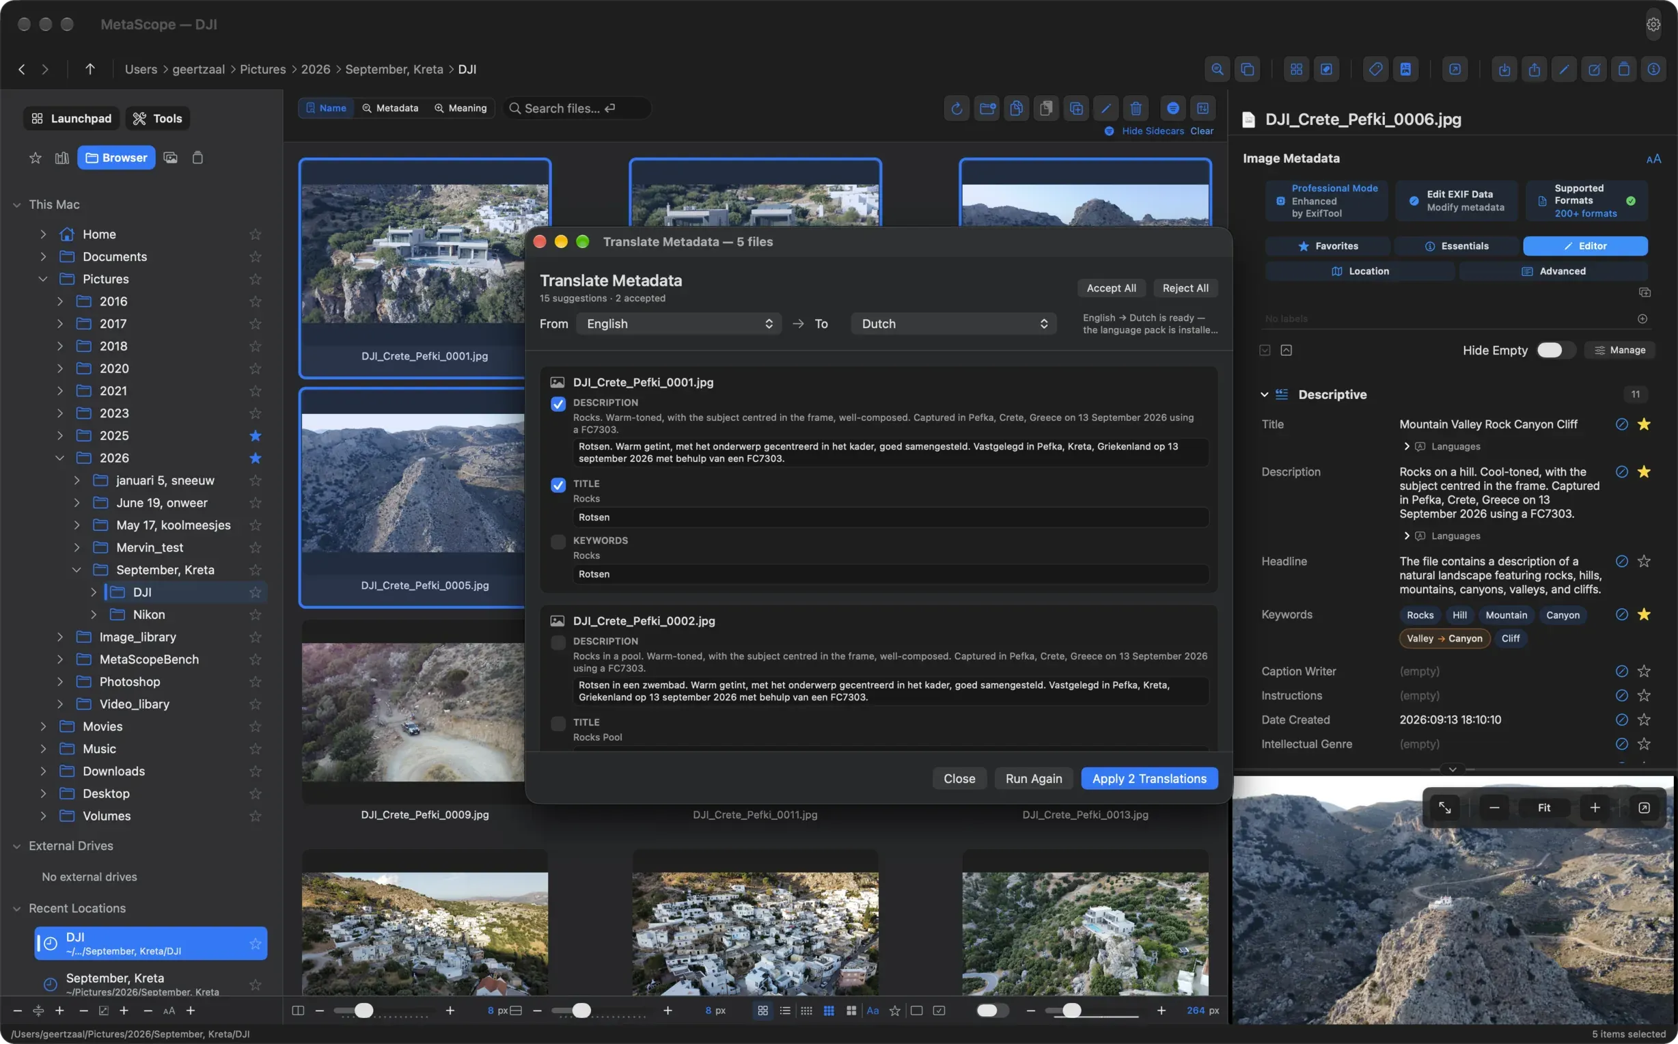
Task: Click the Reject All button
Action: (1185, 288)
